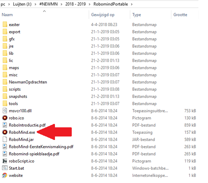Go to Luijten (J:) in breadcrumb
The height and width of the screenshot is (183, 208).
click(x=22, y=4)
